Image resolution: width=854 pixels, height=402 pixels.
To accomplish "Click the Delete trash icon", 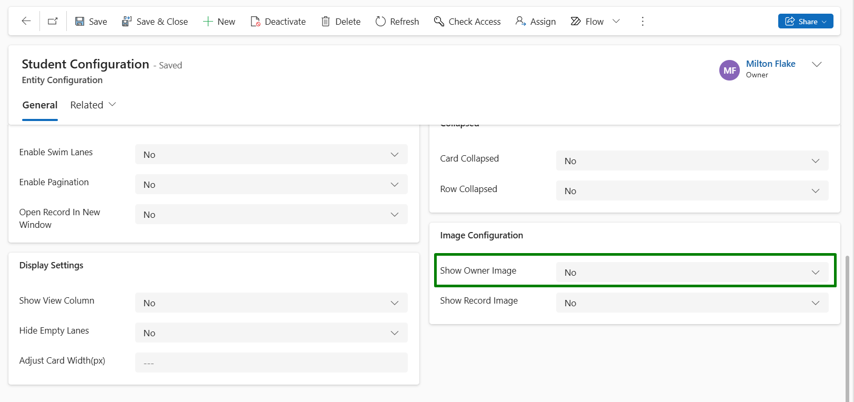I will coord(326,22).
